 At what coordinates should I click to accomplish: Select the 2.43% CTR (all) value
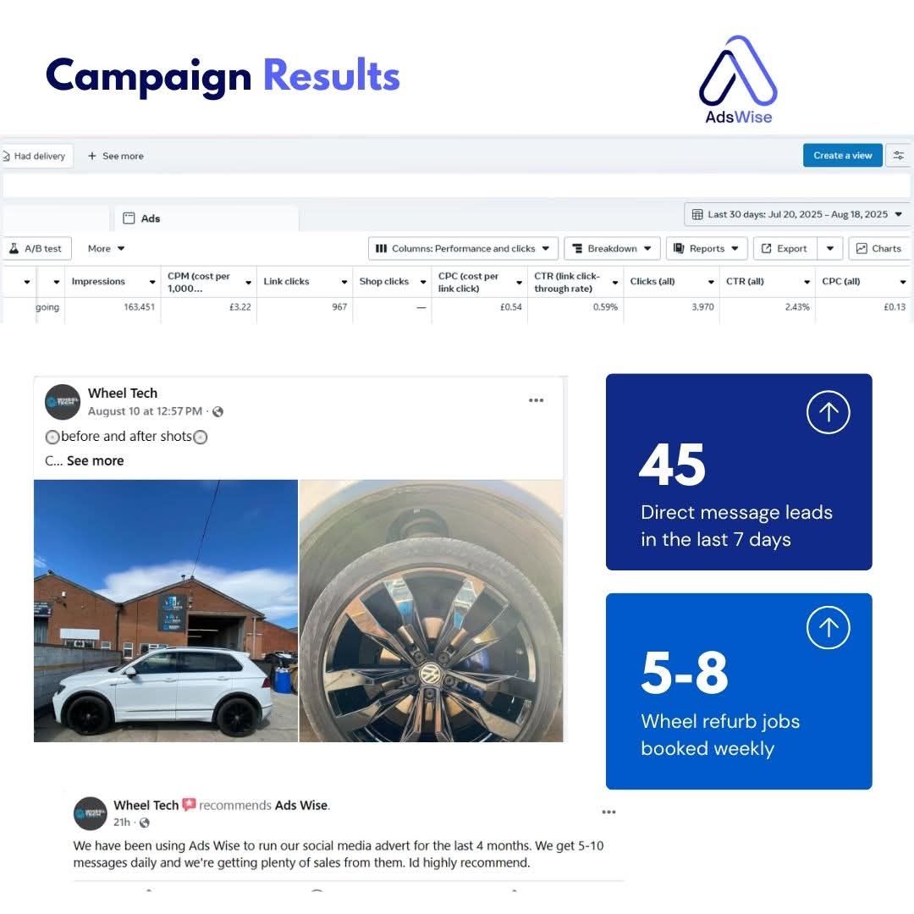click(797, 307)
